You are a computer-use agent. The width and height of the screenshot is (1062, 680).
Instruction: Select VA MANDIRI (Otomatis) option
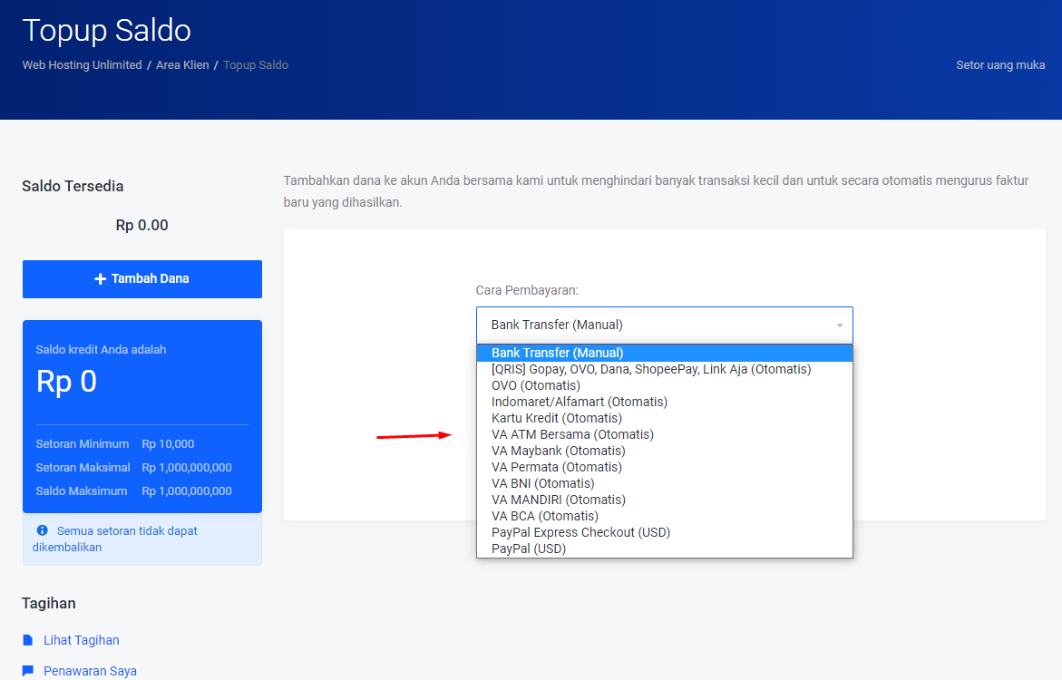click(x=558, y=500)
